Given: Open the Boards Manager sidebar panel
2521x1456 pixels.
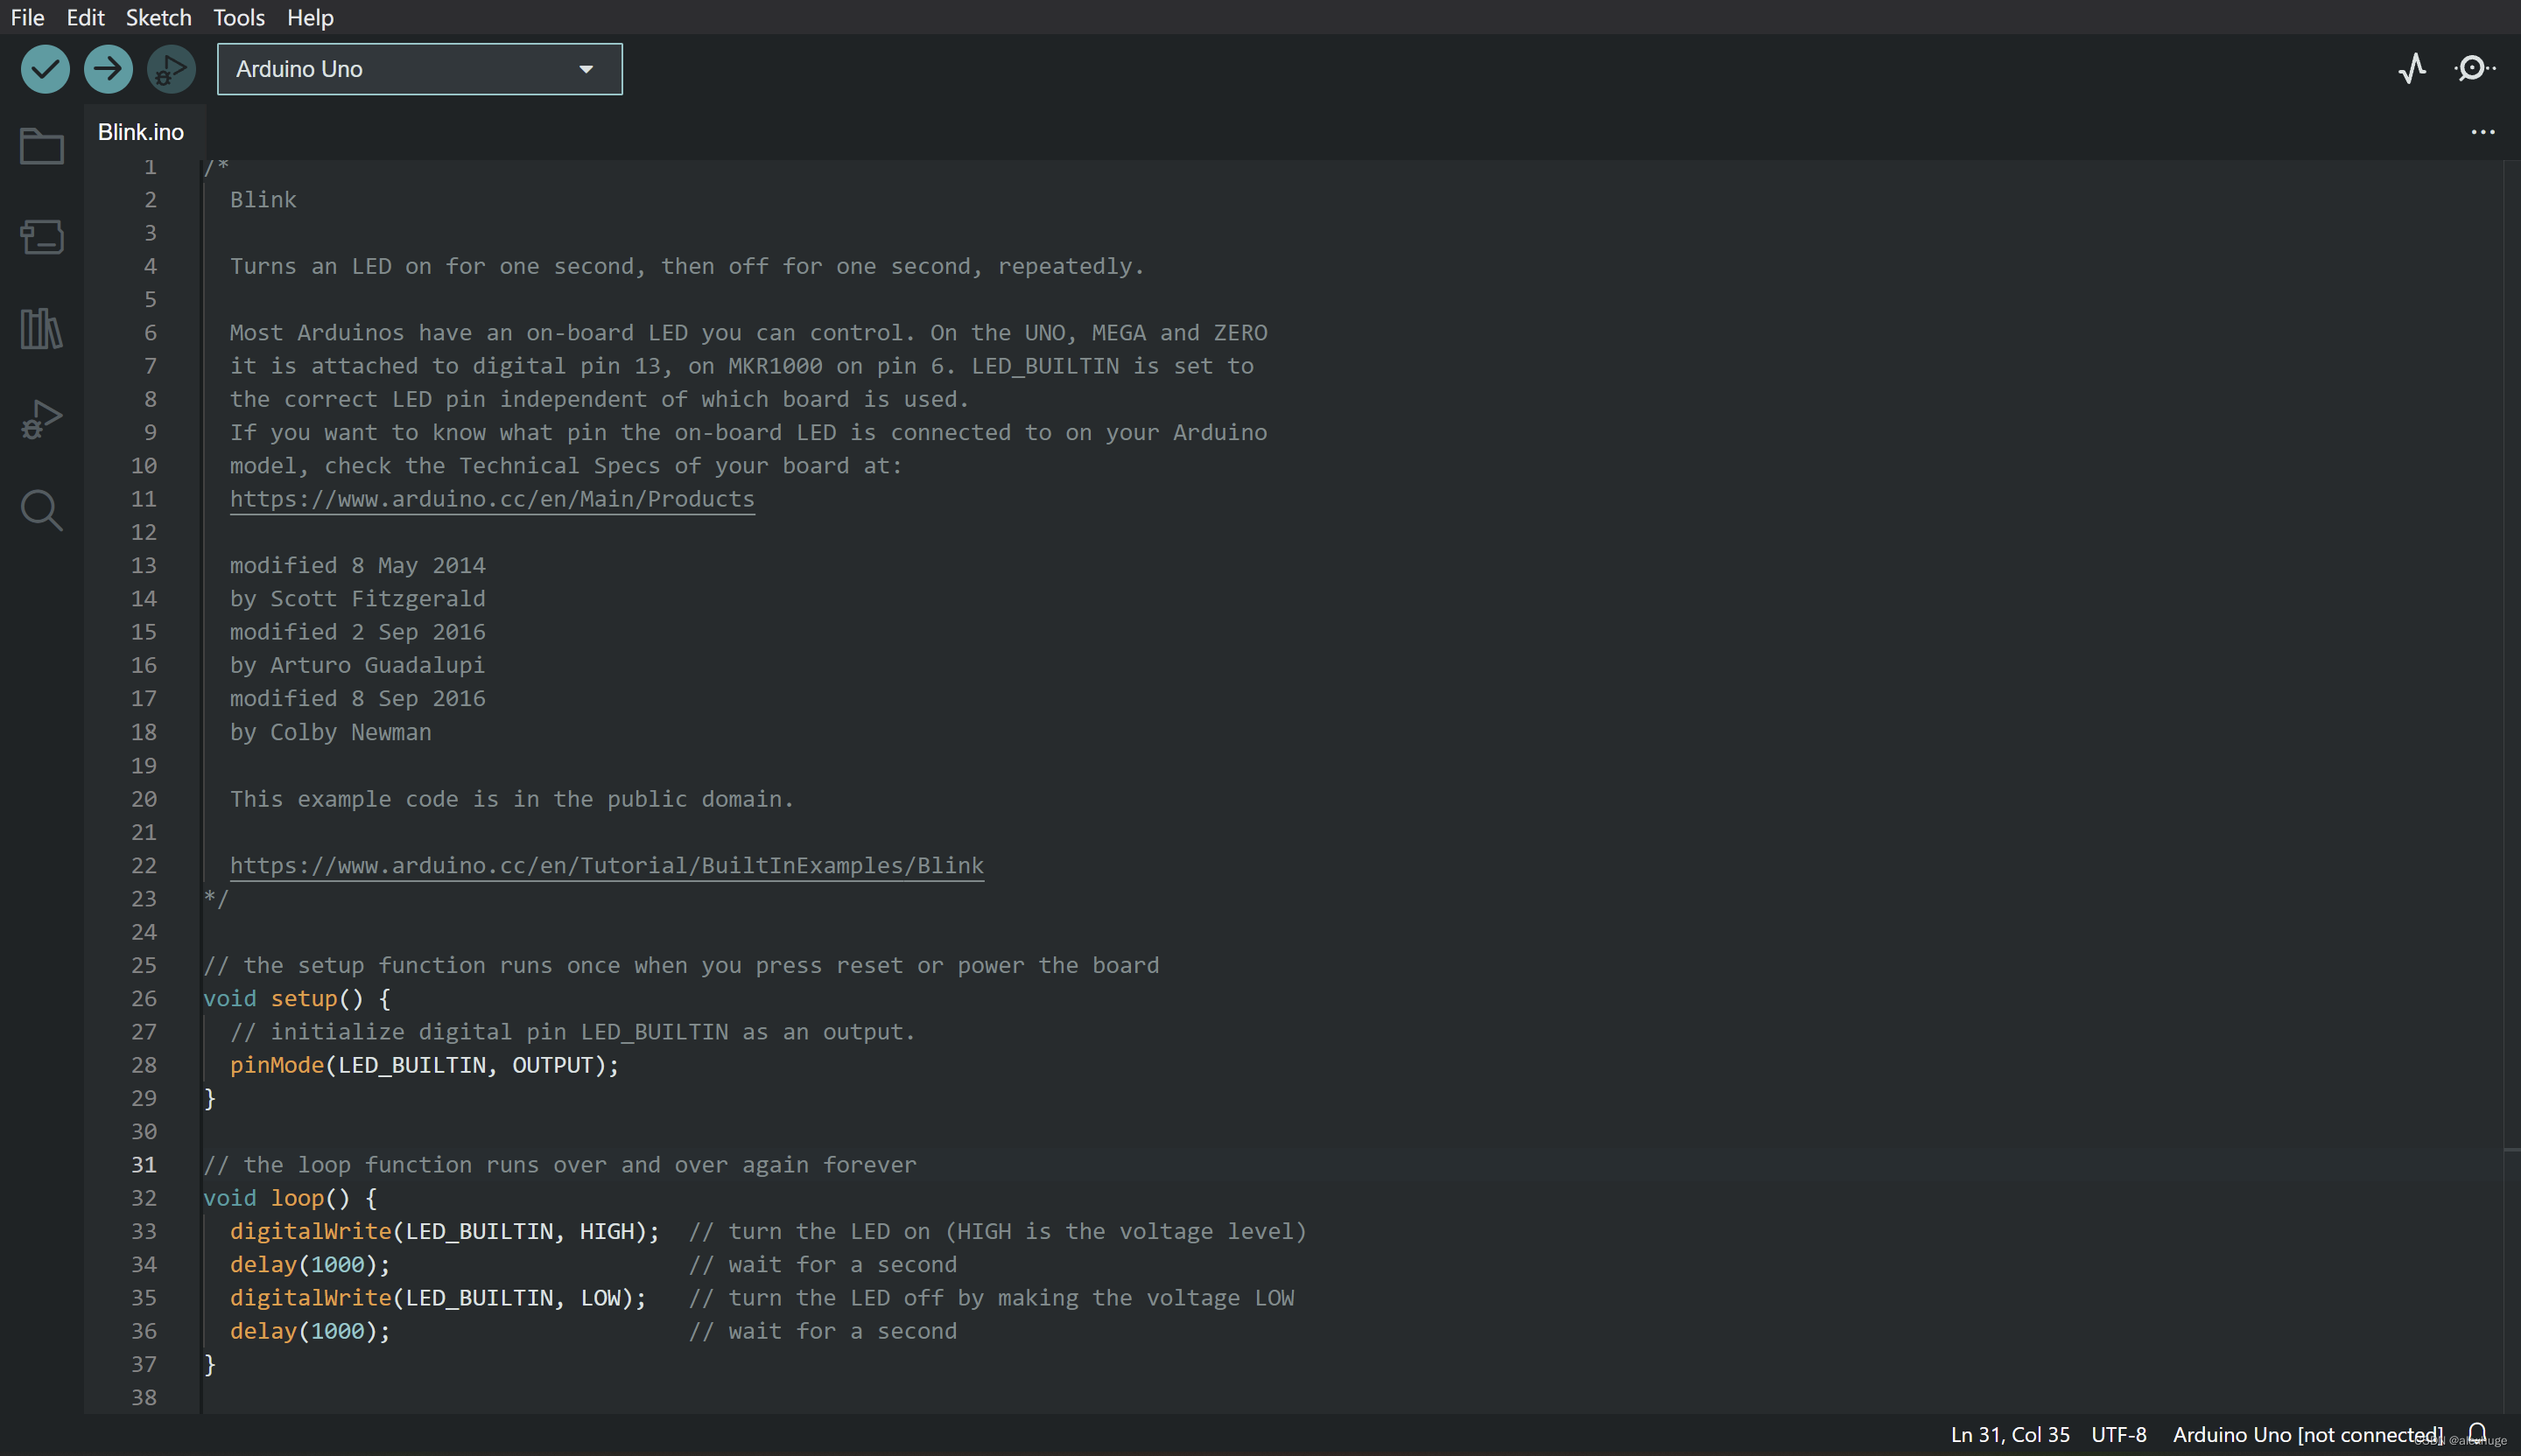Looking at the screenshot, I should [41, 237].
